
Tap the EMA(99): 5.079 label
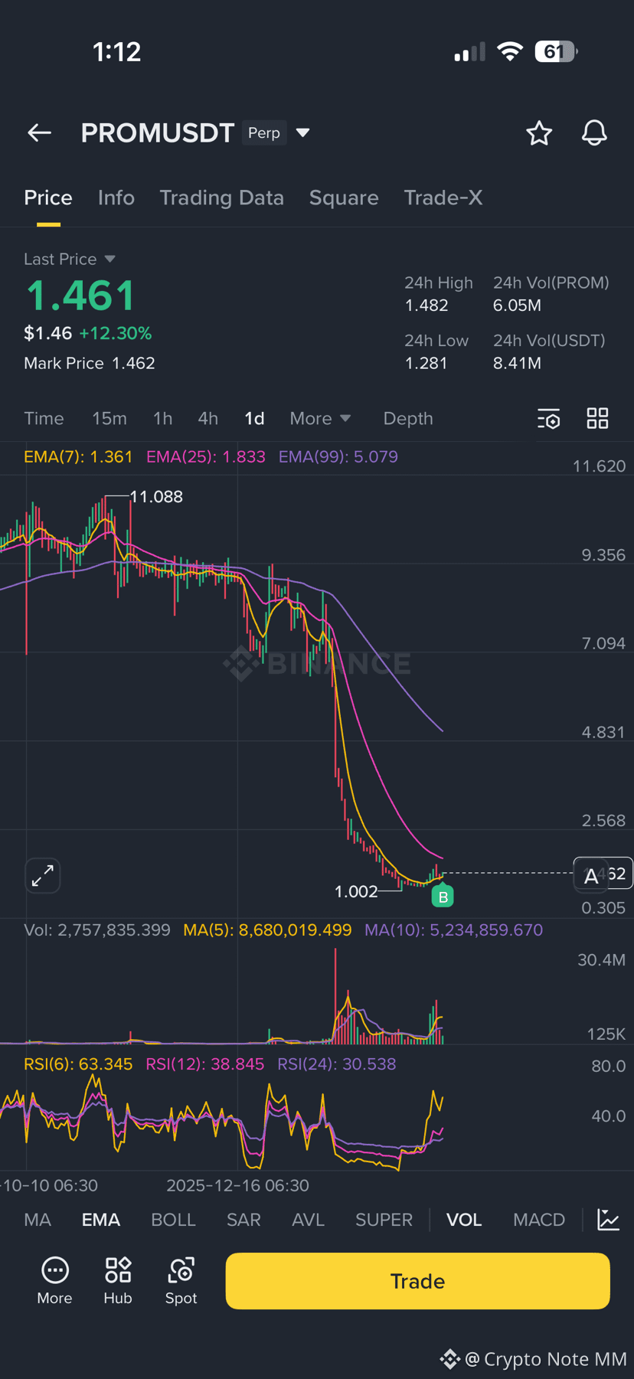click(x=338, y=457)
